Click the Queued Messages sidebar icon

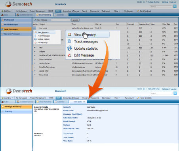[x=2, y=34]
